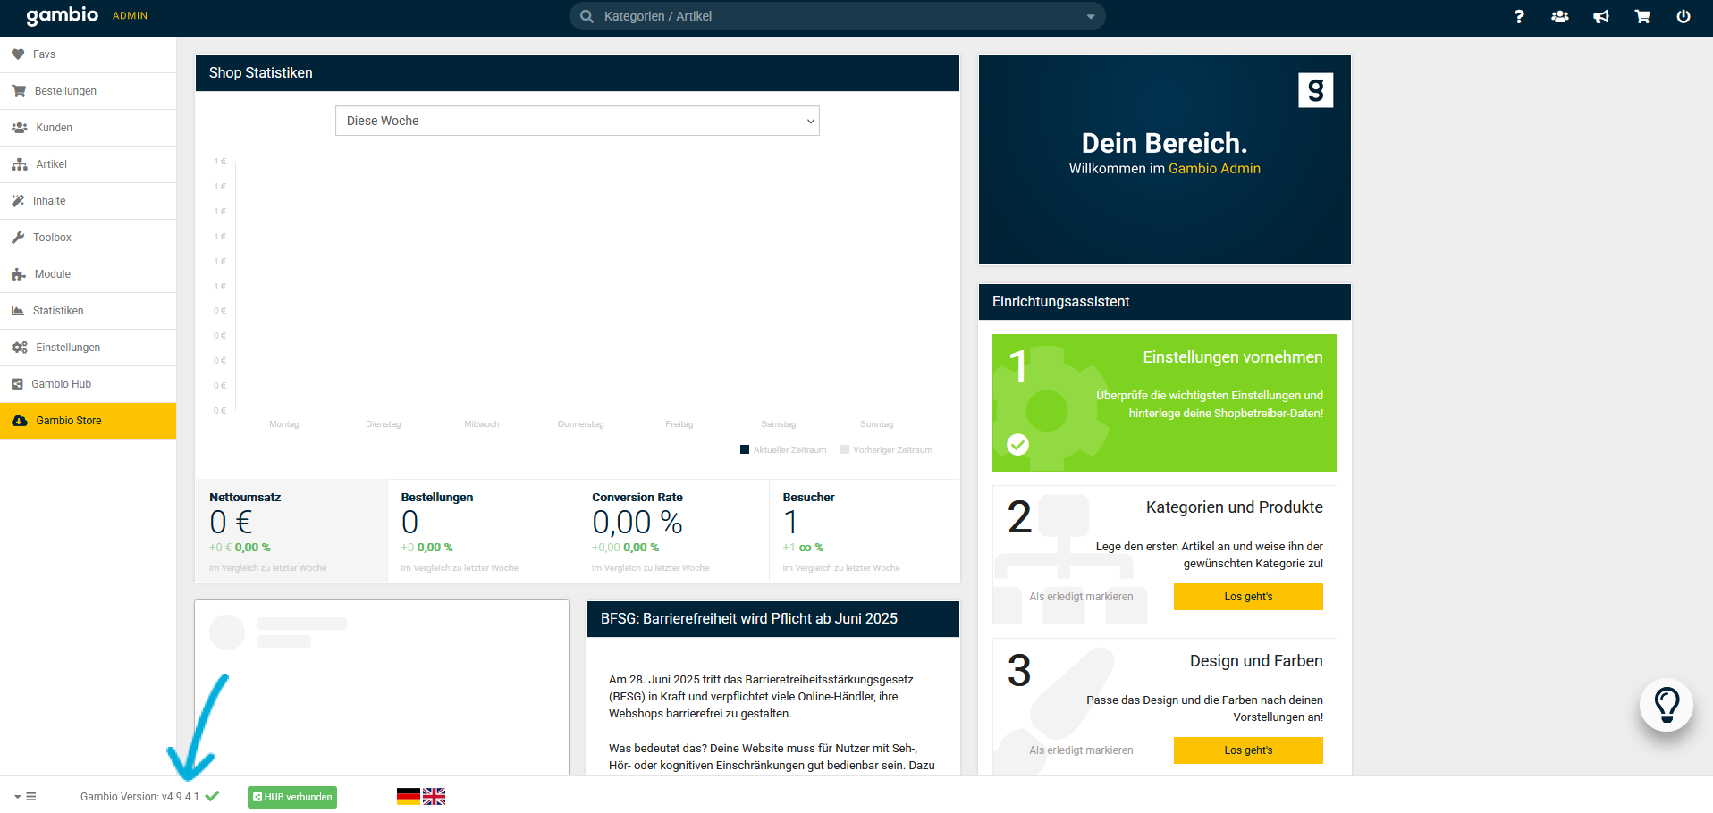Collapse the sidebar menu via bottom toggle
The height and width of the screenshot is (813, 1713).
click(x=25, y=797)
